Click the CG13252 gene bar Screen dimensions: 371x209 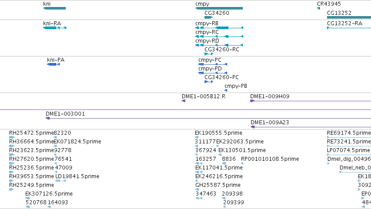click(349, 17)
